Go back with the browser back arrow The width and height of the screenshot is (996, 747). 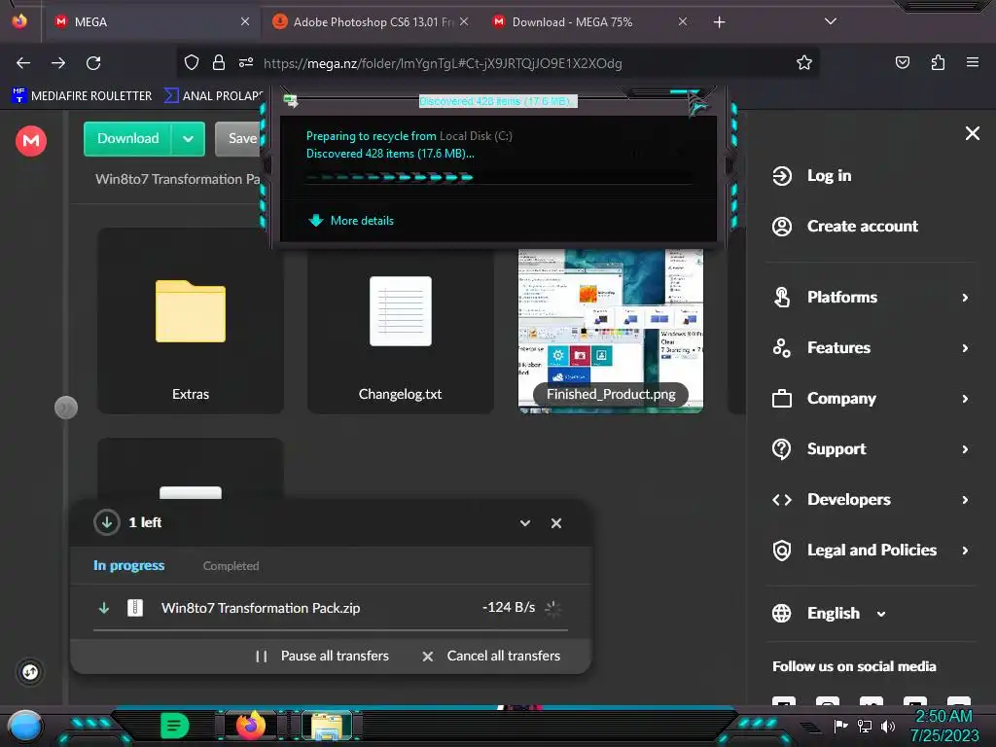[x=23, y=63]
